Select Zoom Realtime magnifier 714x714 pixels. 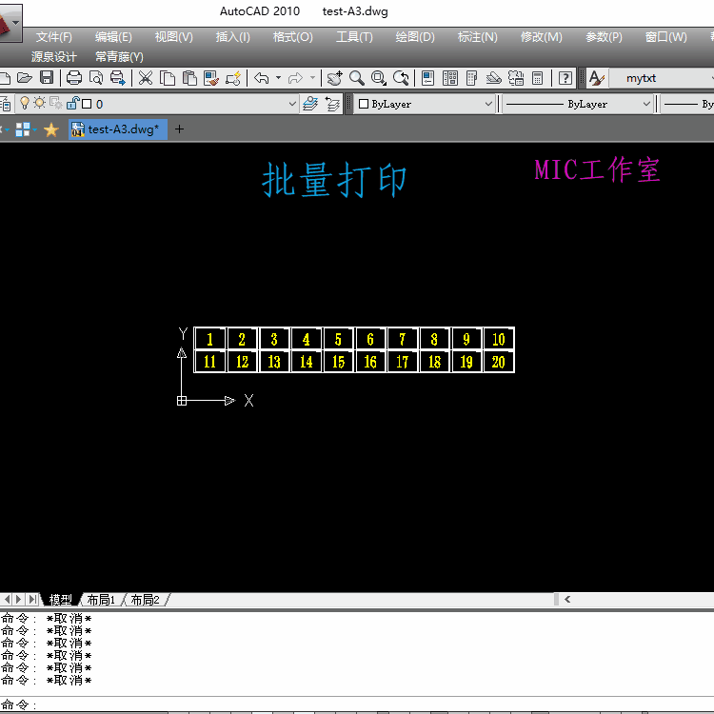(x=357, y=78)
